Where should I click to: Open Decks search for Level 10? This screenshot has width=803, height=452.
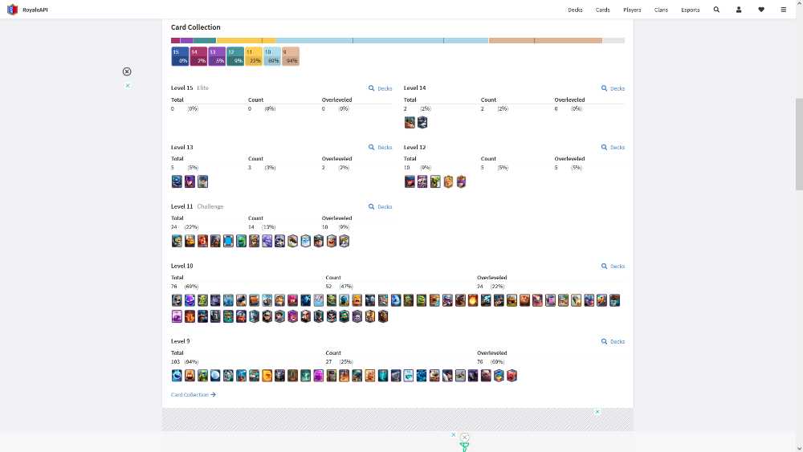613,267
